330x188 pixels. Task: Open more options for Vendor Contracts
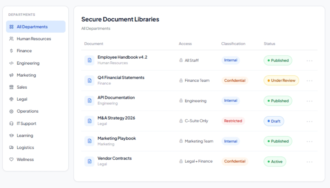coord(309,162)
